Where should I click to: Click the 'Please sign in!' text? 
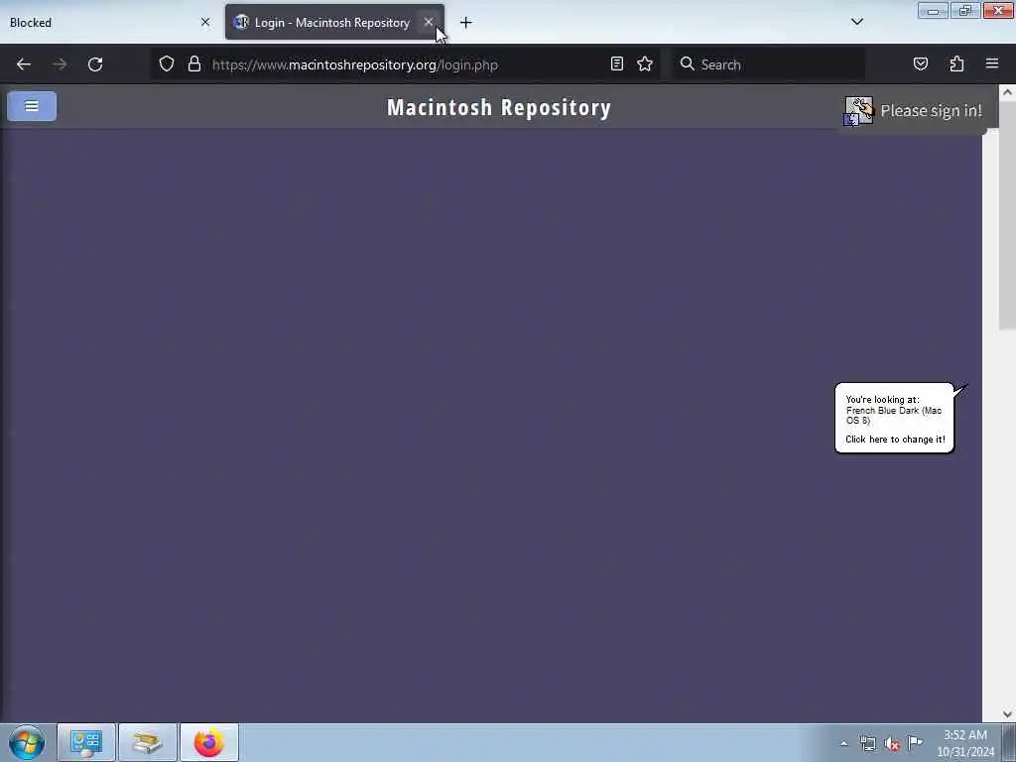931,111
